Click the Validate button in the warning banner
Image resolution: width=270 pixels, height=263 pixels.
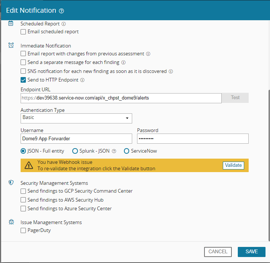coord(233,165)
